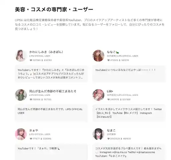The height and width of the screenshot is (160, 171).
Task: Click heart icon under ななこ
Action: pyautogui.click(x=109, y=60)
